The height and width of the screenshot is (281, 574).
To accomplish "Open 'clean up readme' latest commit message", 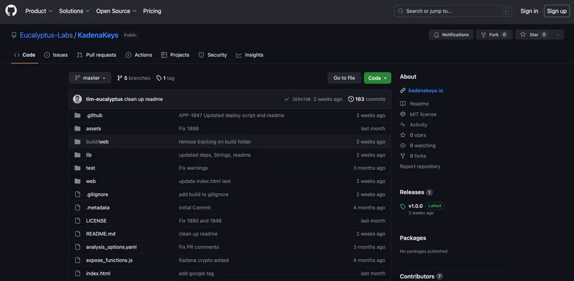I will click(143, 99).
